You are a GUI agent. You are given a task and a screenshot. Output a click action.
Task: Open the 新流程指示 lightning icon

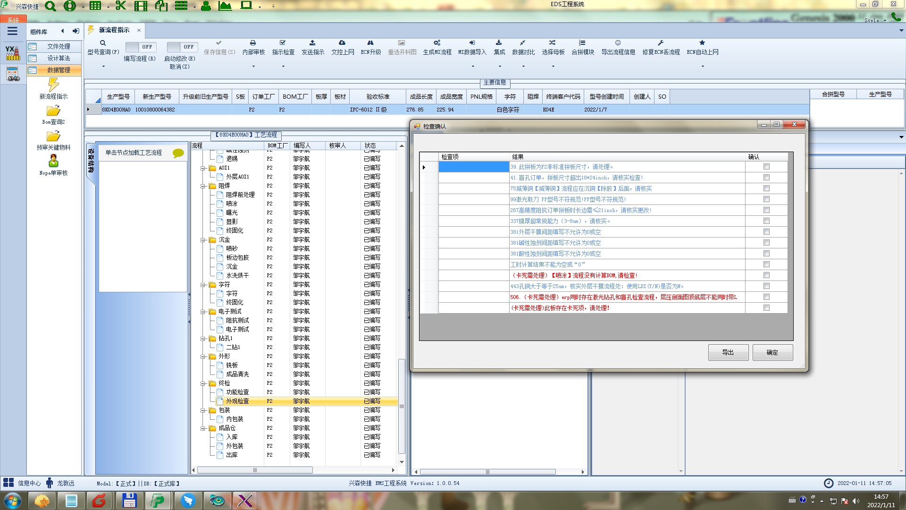tap(53, 85)
